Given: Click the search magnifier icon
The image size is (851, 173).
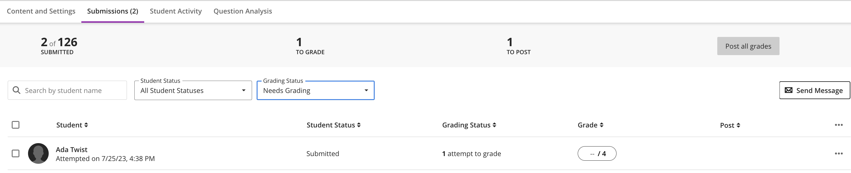Looking at the screenshot, I should pyautogui.click(x=16, y=90).
